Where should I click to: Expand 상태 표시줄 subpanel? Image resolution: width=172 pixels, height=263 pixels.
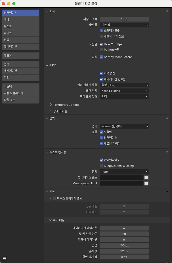51,111
